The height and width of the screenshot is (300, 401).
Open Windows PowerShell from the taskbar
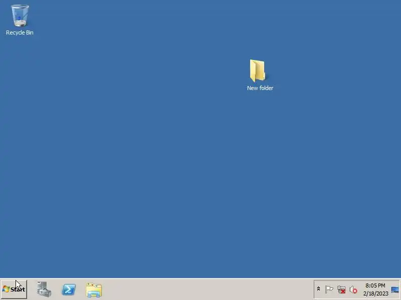click(x=69, y=289)
